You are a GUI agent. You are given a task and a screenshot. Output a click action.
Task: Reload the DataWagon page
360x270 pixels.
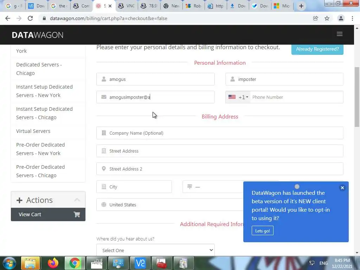(30, 18)
